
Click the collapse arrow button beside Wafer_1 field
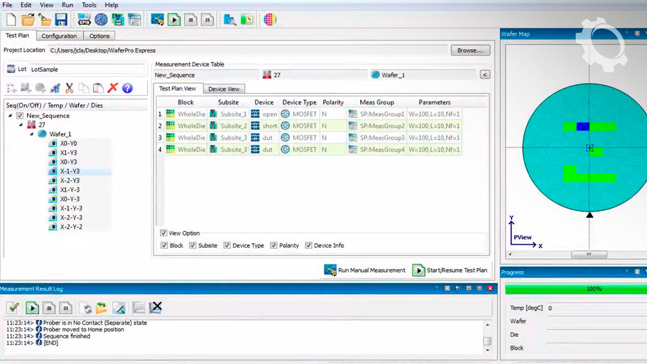click(x=484, y=75)
